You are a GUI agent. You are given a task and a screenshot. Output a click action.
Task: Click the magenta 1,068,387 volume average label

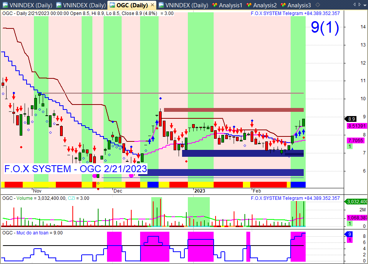coord(357,218)
